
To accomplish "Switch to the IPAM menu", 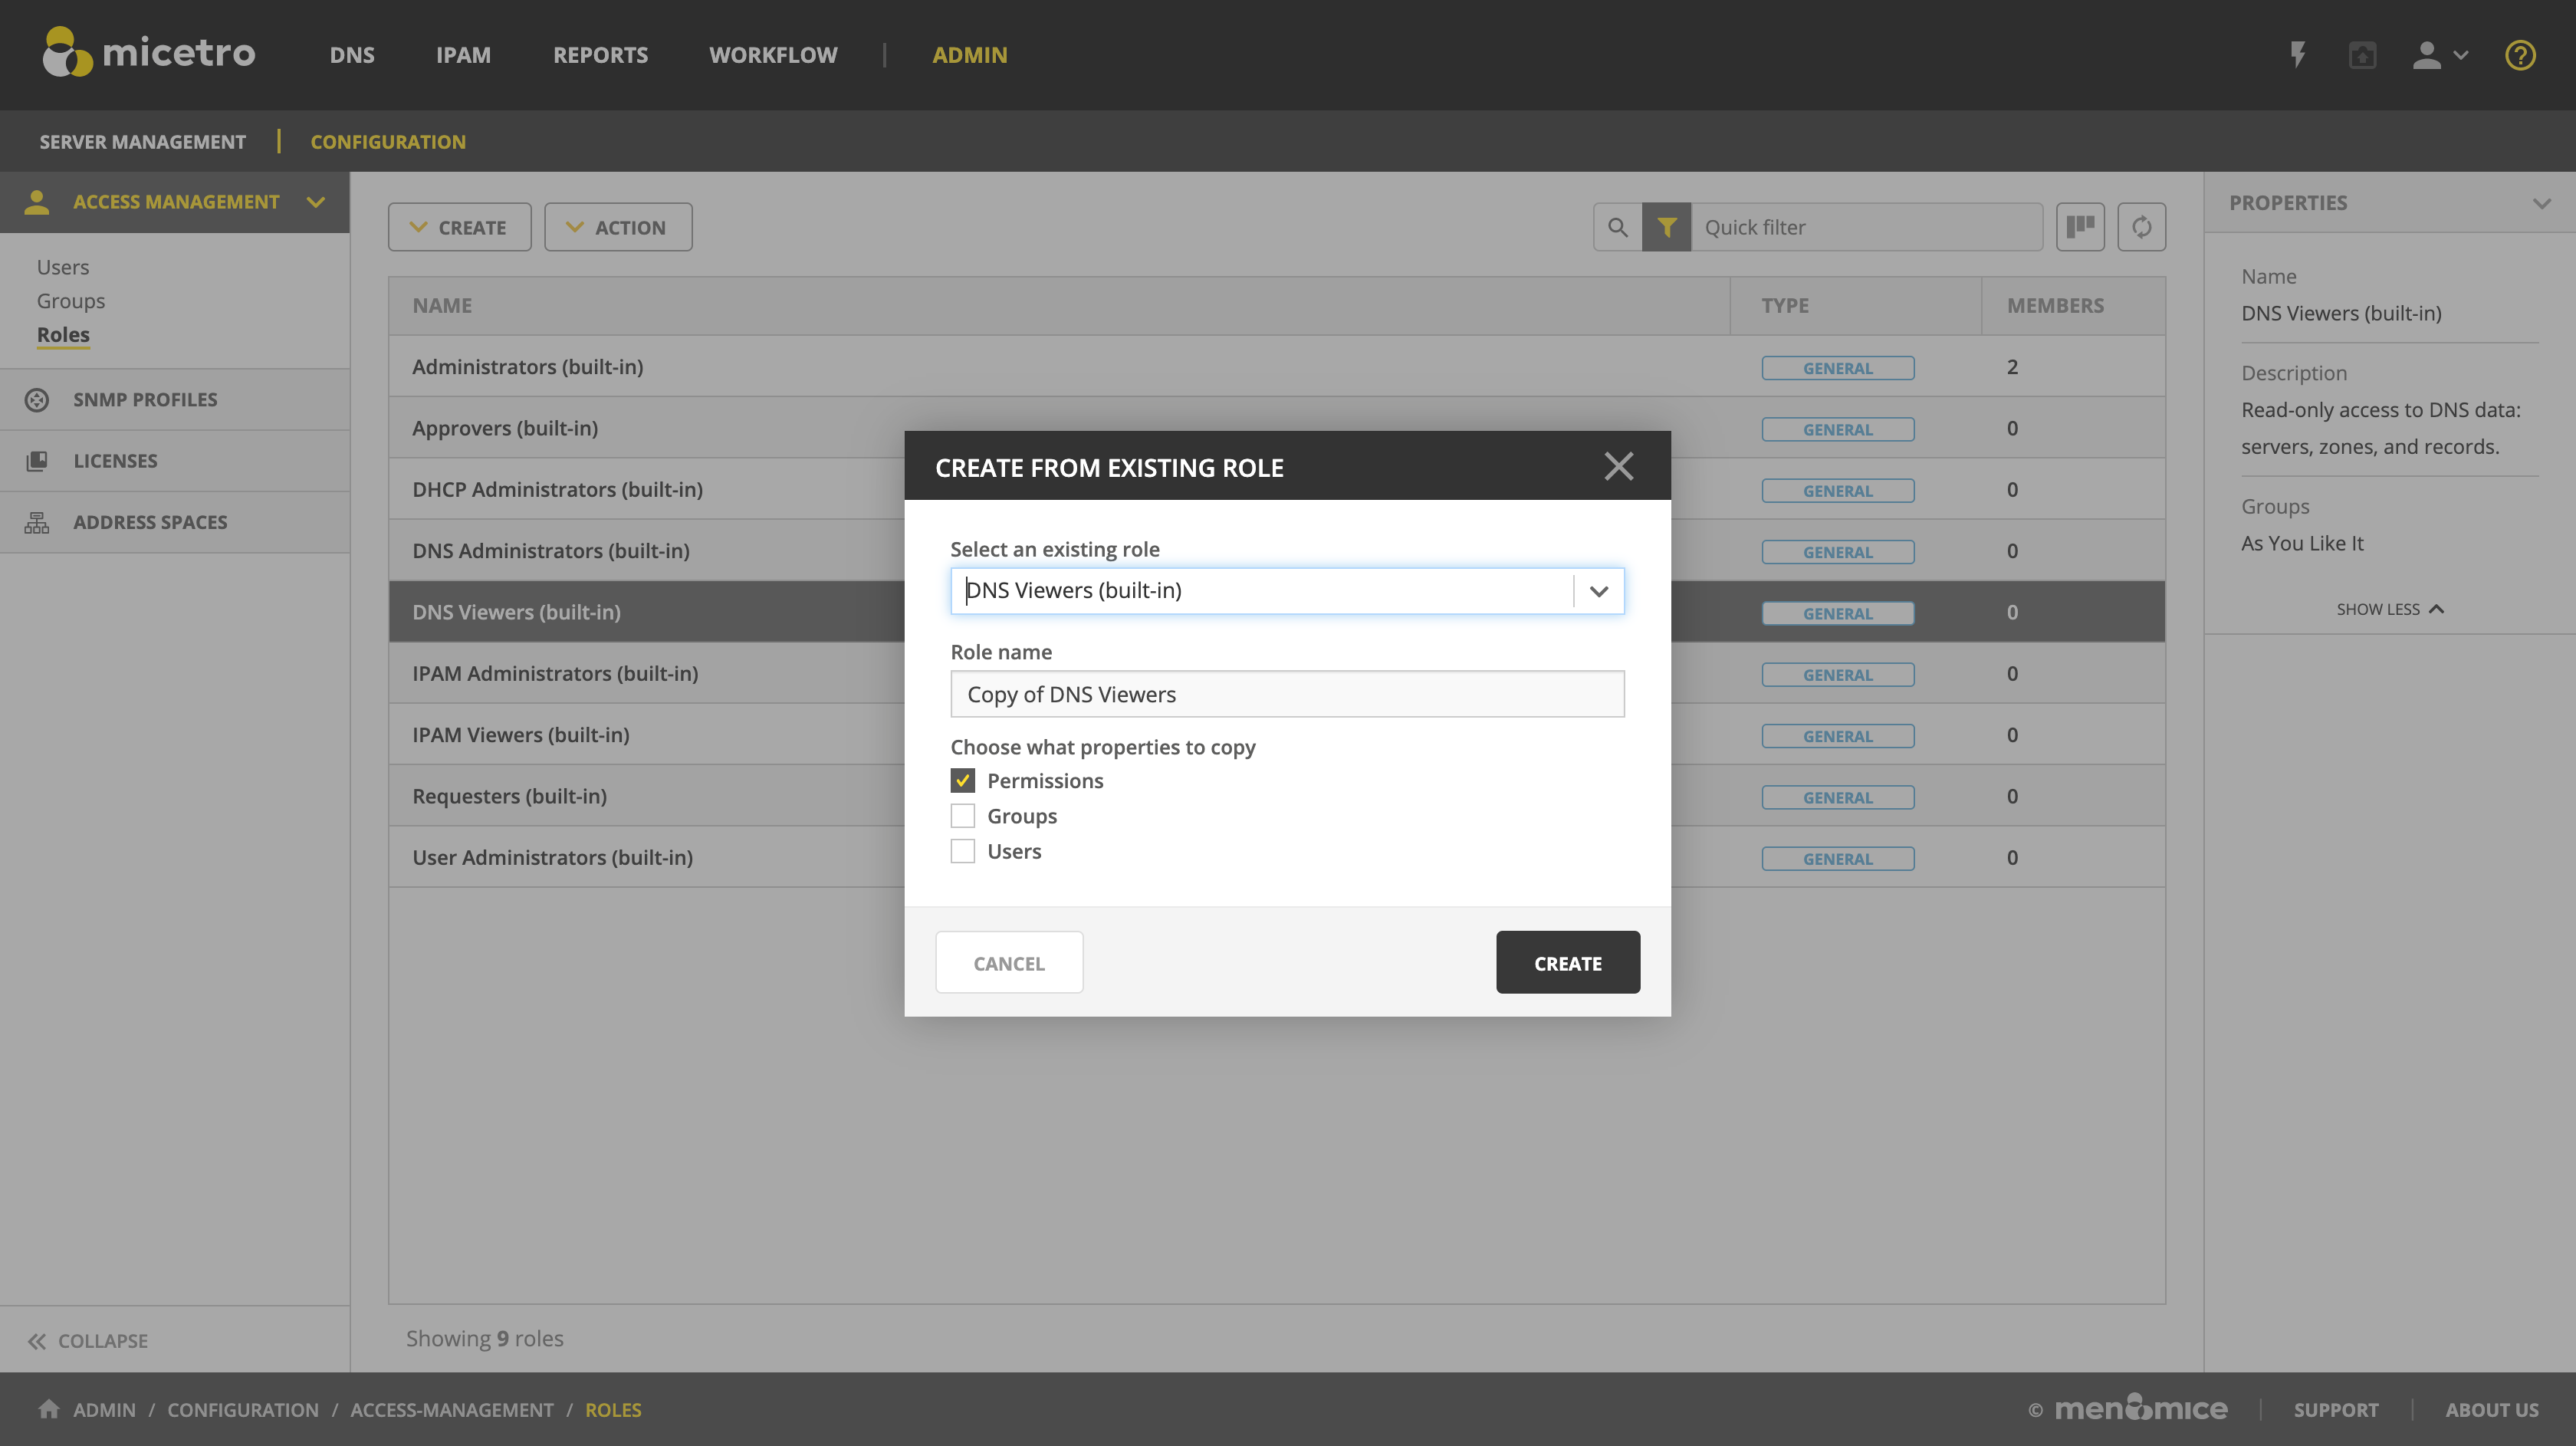I will 463,55.
